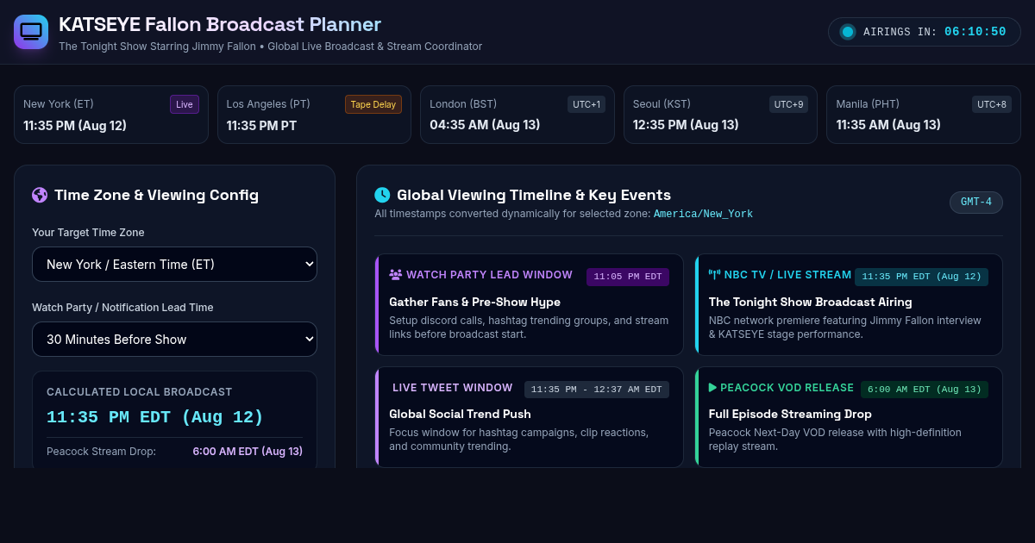Click the Tape Delay badge on Los Angeles card

coord(373,104)
